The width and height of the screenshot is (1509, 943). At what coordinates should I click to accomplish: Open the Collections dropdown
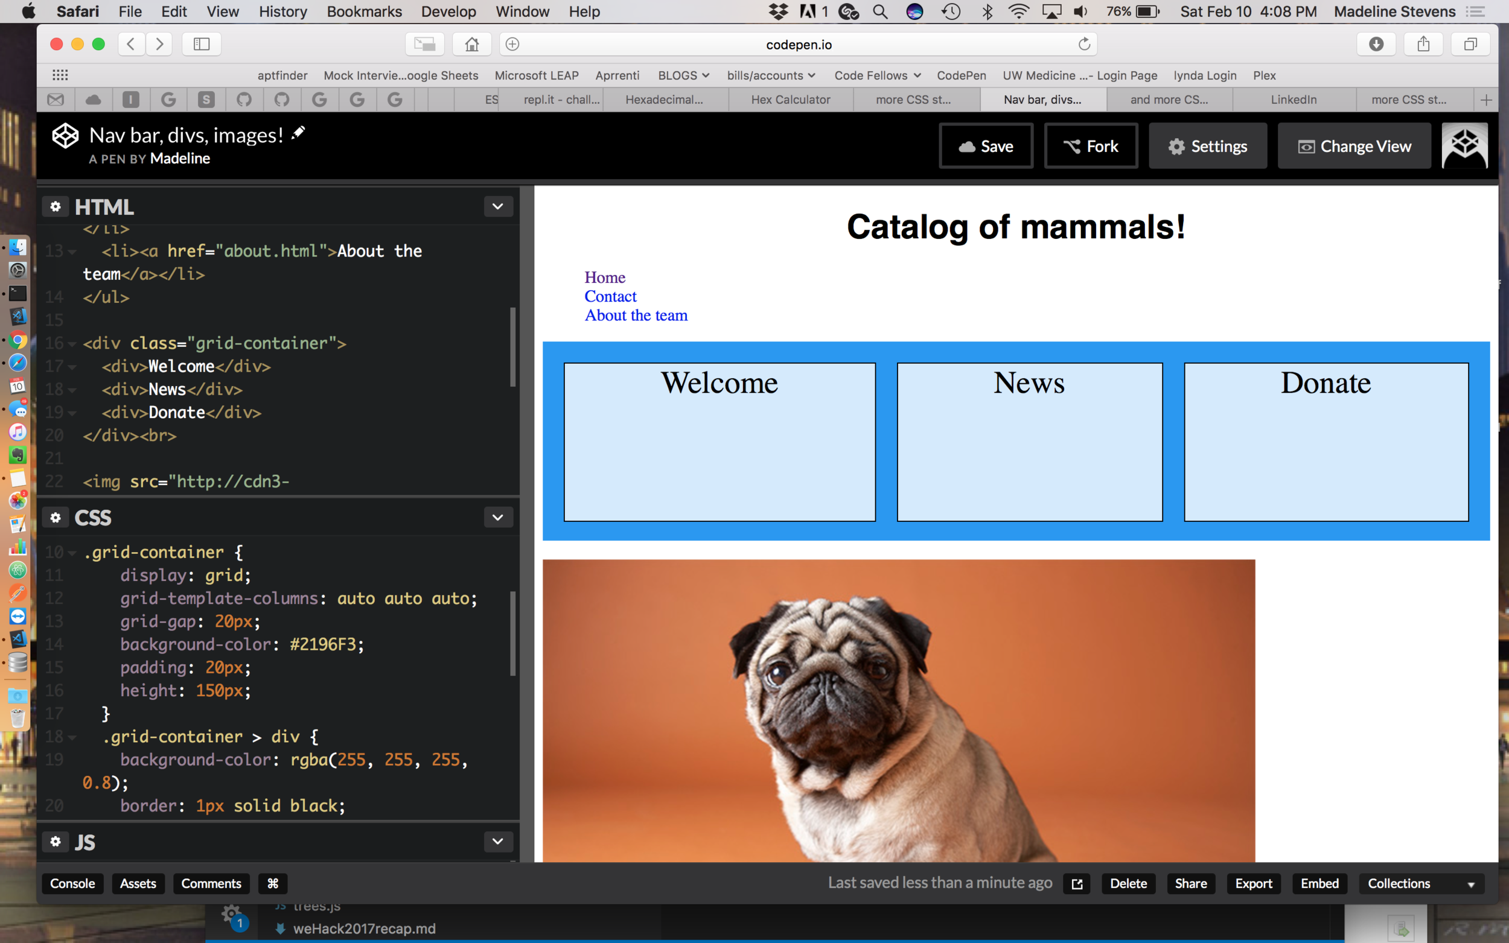click(x=1421, y=884)
